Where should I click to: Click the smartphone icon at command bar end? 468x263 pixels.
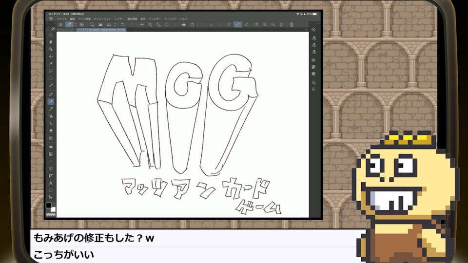pos(292,25)
